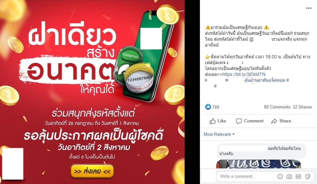Open the emoji picker in comment box

[x=280, y=177]
